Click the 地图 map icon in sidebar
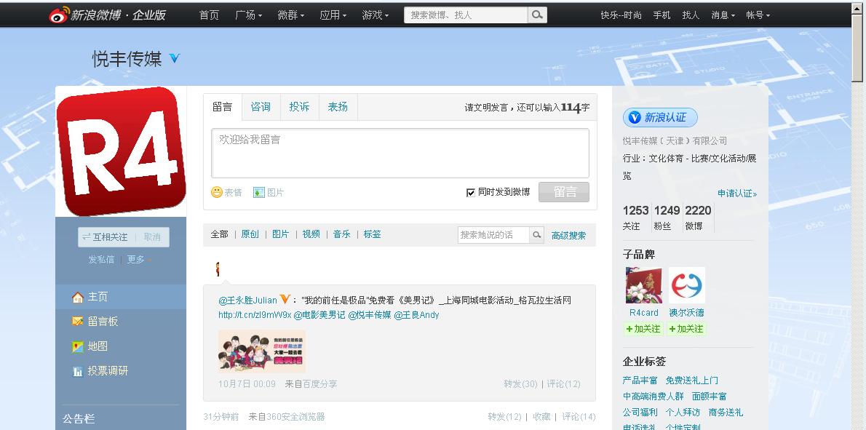 [x=78, y=346]
